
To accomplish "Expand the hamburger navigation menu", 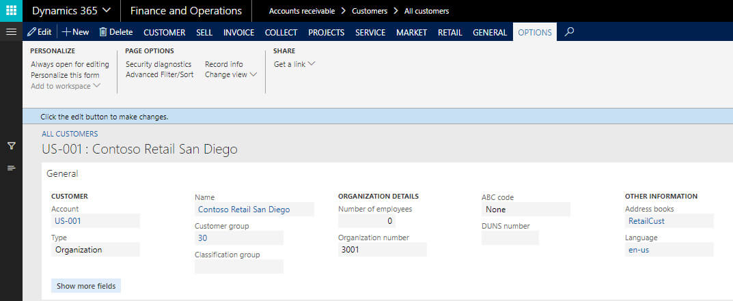I will (x=11, y=32).
